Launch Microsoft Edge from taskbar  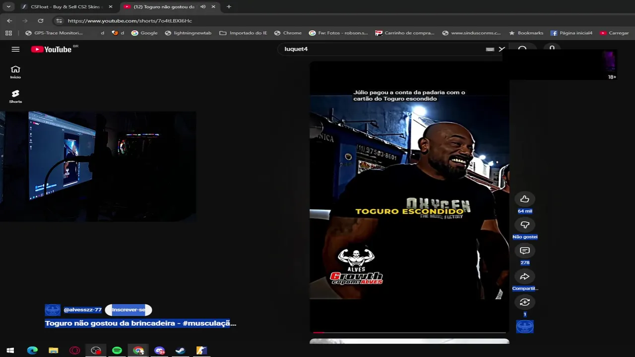coord(32,351)
